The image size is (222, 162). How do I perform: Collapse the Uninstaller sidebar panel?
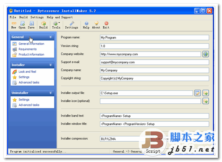(50, 93)
